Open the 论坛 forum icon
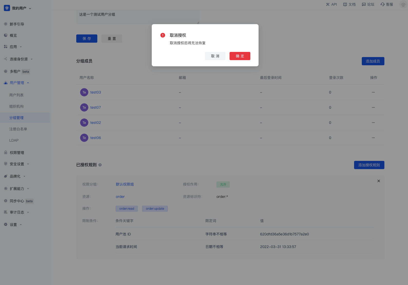This screenshot has width=408, height=285. click(364, 4)
